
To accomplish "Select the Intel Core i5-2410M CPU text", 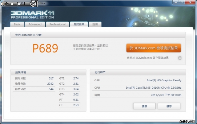I will click(154, 88).
